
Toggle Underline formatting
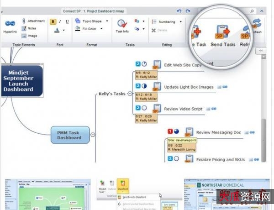click(67, 21)
